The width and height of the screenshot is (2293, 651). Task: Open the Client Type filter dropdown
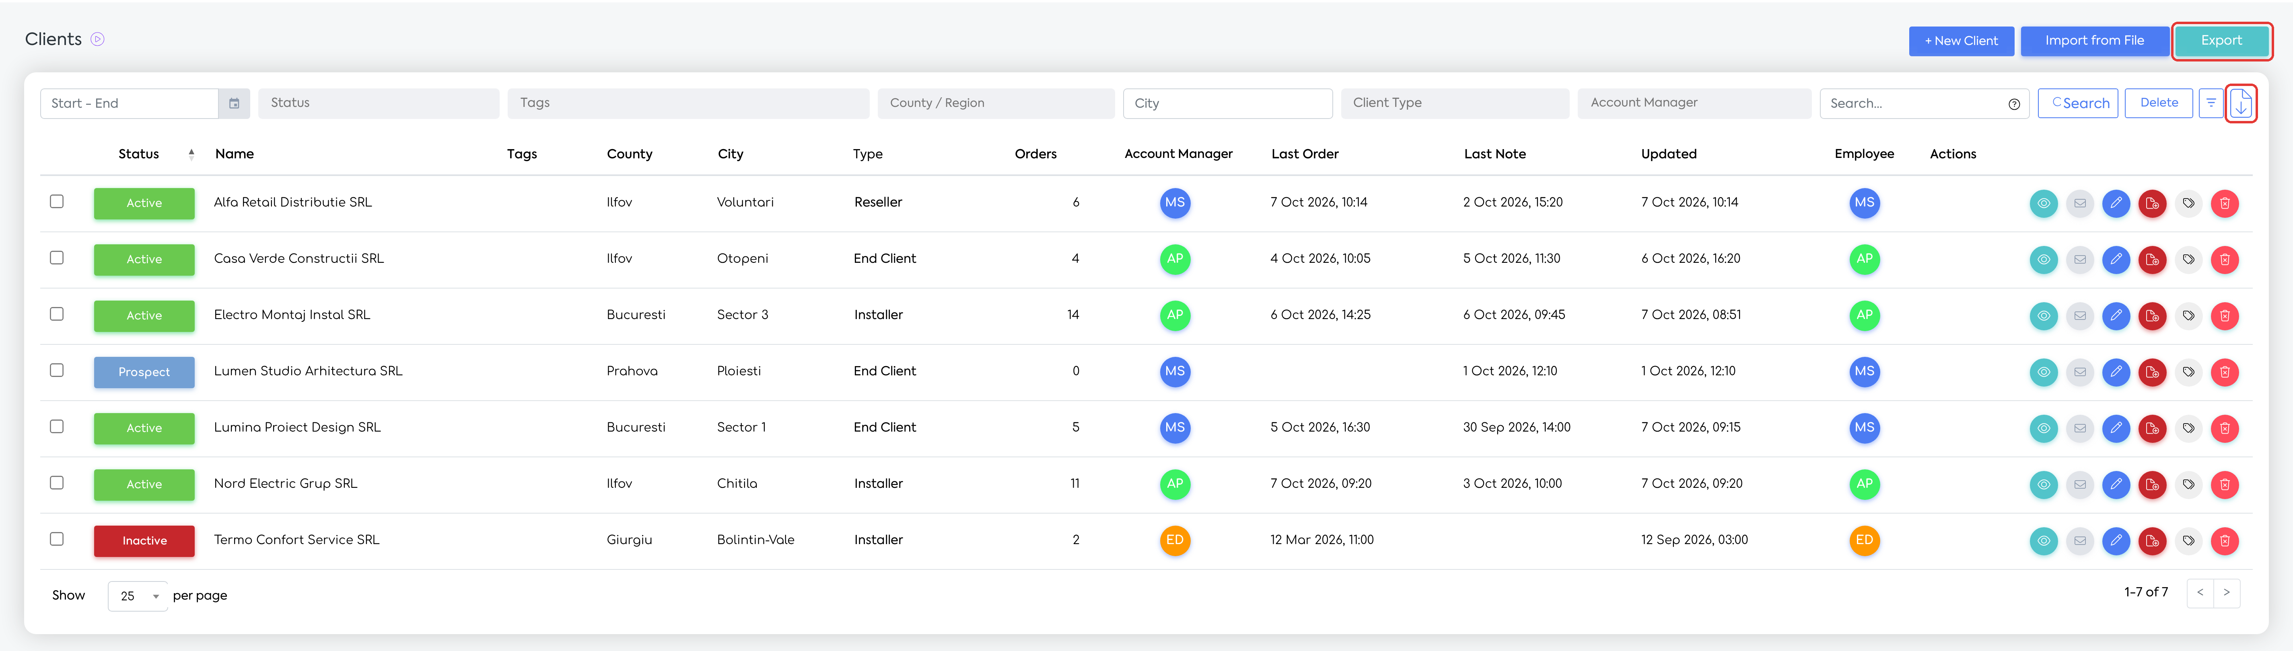pyautogui.click(x=1455, y=103)
